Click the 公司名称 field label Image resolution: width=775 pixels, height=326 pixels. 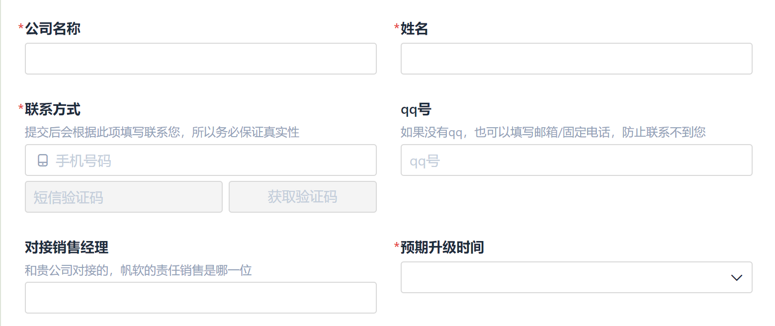coord(53,29)
